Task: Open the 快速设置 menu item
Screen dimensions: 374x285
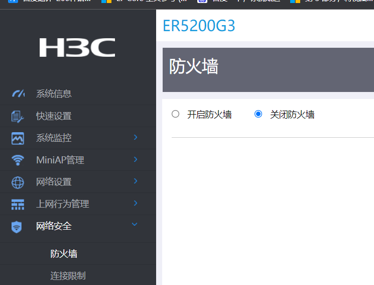Action: 78,116
